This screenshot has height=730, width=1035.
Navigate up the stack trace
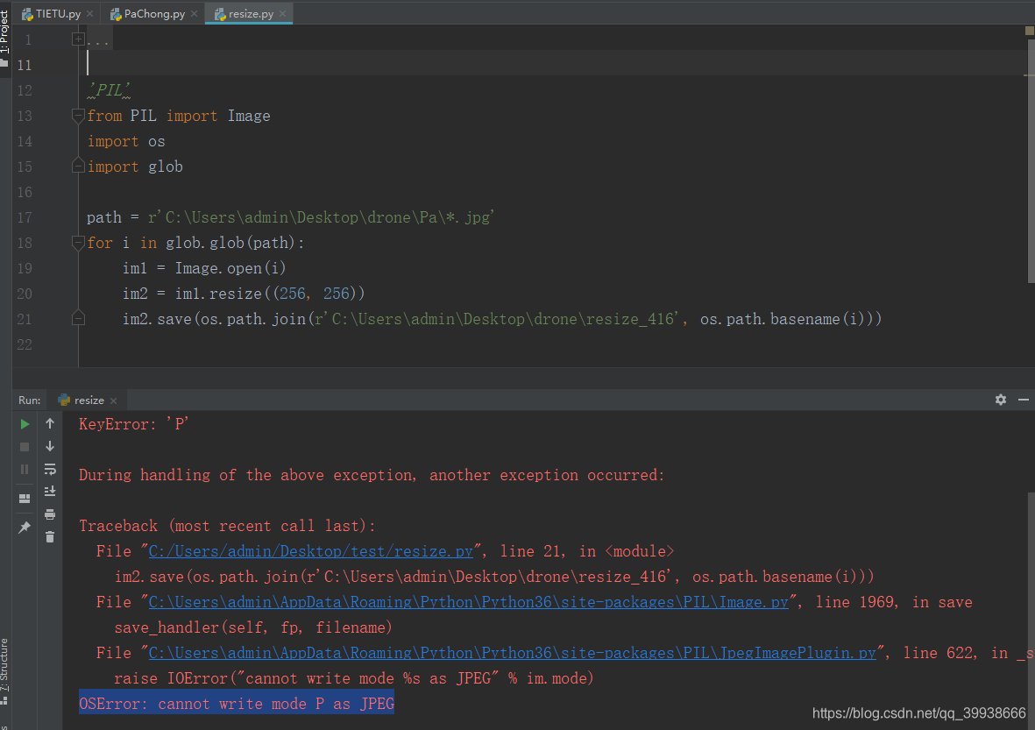pos(50,423)
